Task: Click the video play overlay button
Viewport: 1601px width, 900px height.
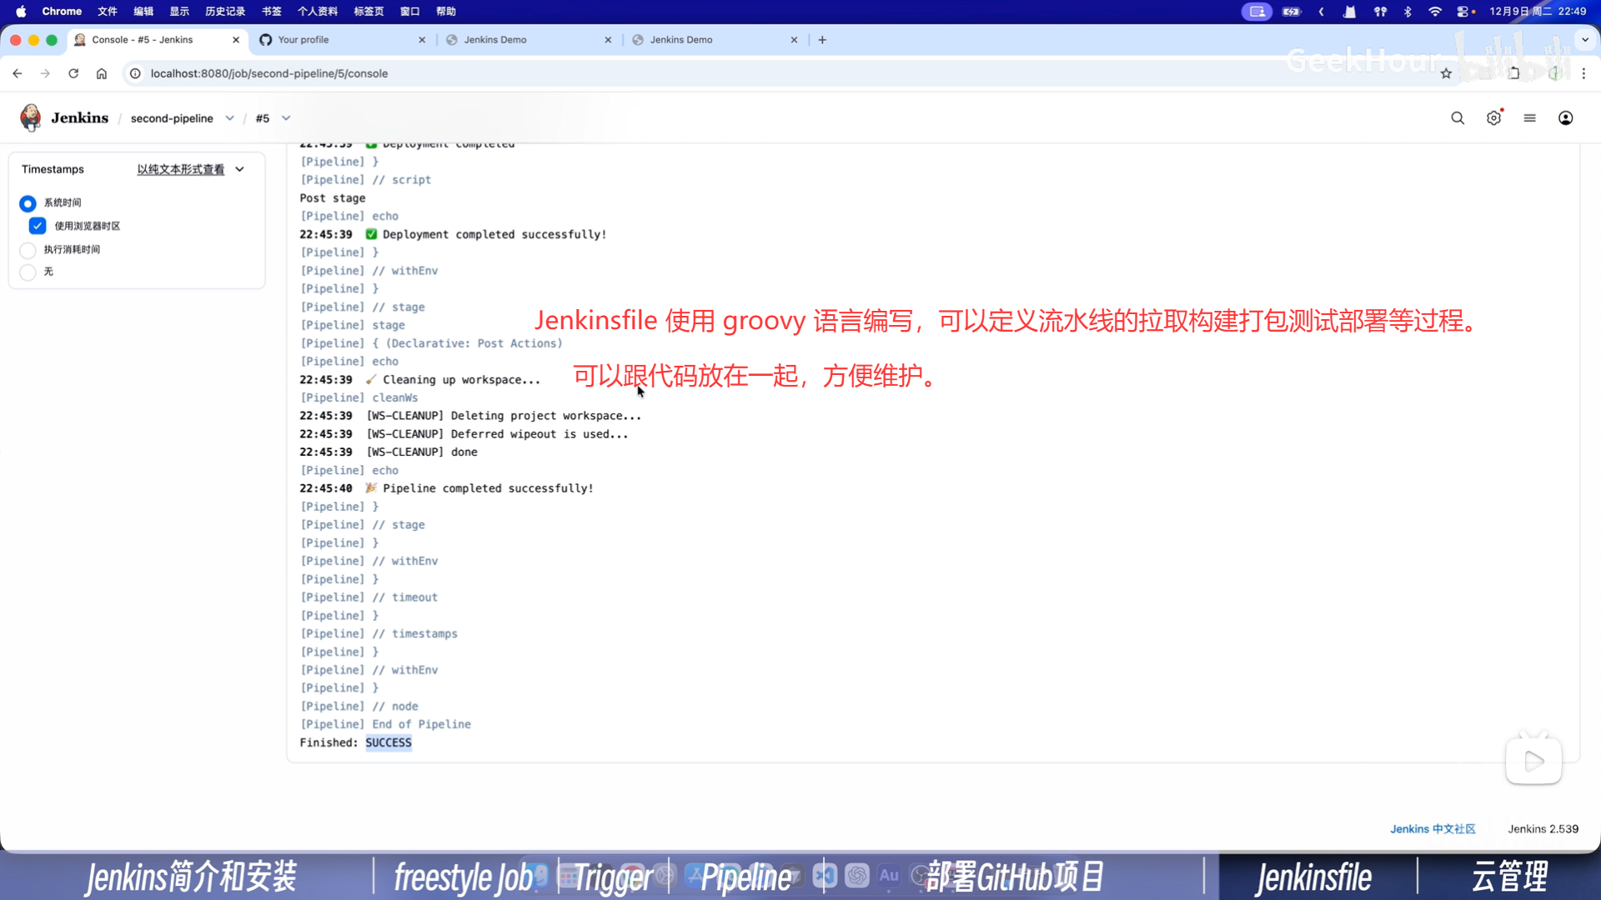Action: 1533,761
